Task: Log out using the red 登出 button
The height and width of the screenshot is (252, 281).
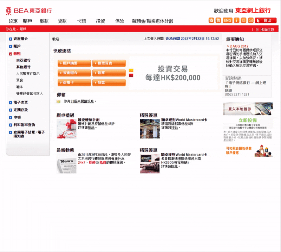Action: 266,20
